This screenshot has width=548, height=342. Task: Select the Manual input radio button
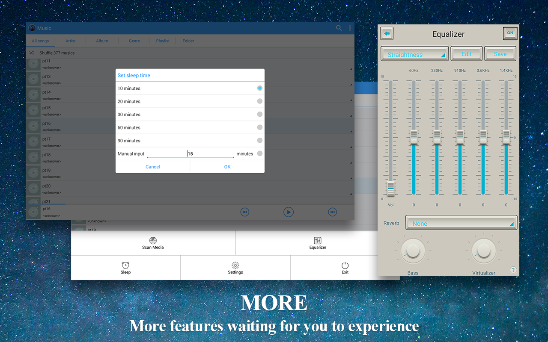(260, 153)
